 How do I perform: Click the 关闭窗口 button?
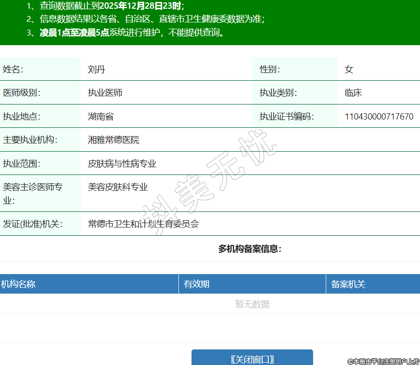pyautogui.click(x=252, y=359)
